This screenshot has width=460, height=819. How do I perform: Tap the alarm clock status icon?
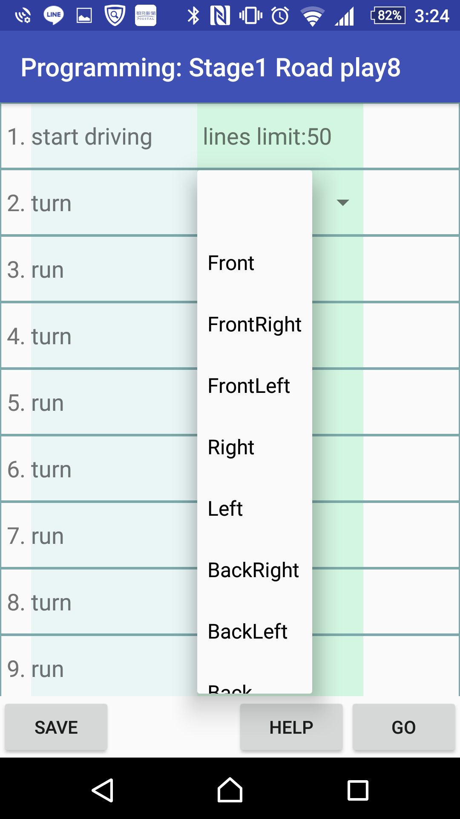[280, 16]
